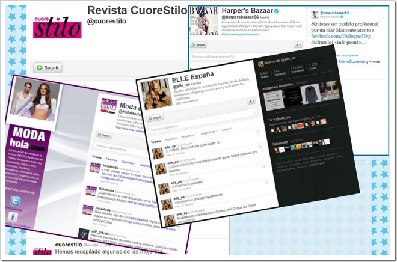Click the #MFW hashtag in HolaModa tweet
The width and height of the screenshot is (397, 262).
(132, 203)
